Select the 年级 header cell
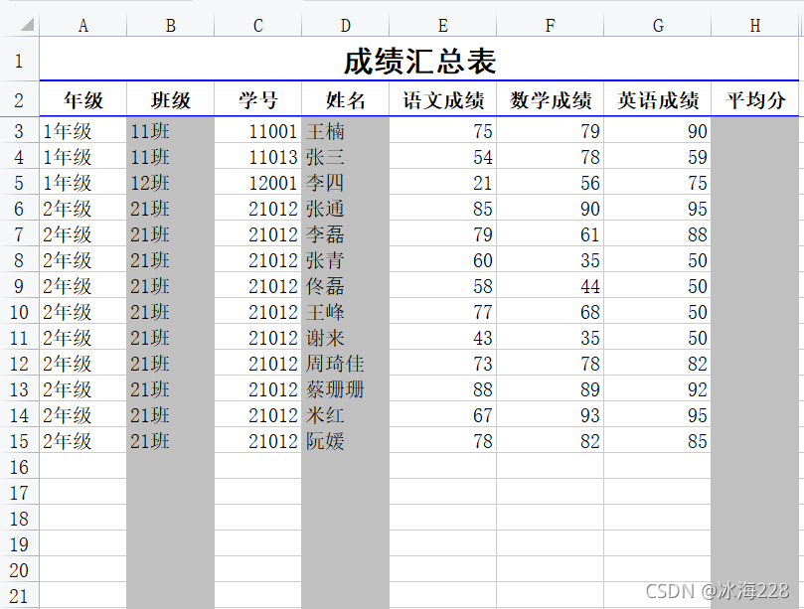Image resolution: width=804 pixels, height=609 pixels. [x=83, y=99]
